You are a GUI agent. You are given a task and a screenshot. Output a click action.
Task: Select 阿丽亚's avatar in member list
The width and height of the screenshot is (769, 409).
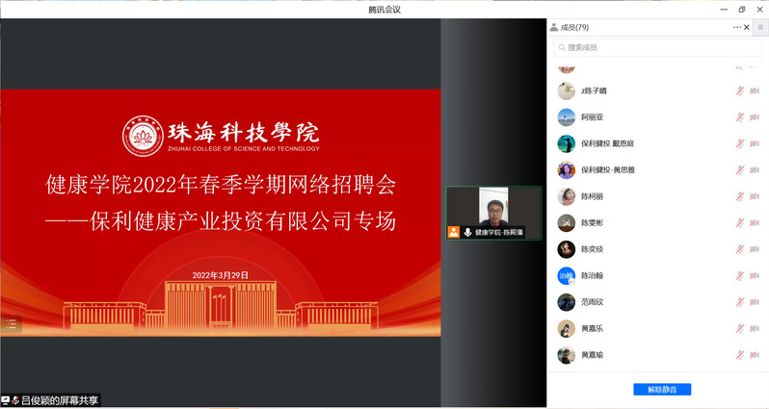(x=567, y=117)
